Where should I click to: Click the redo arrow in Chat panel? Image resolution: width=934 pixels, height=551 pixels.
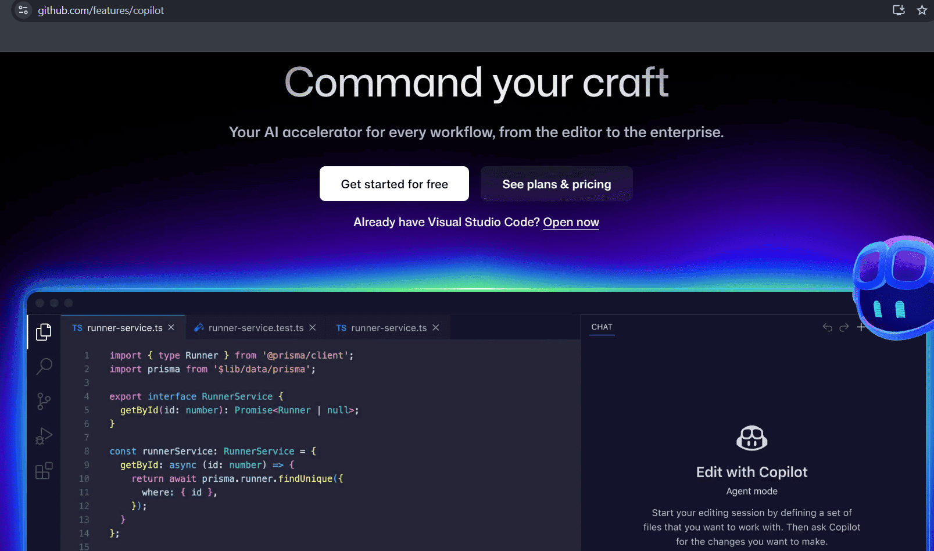click(x=844, y=327)
